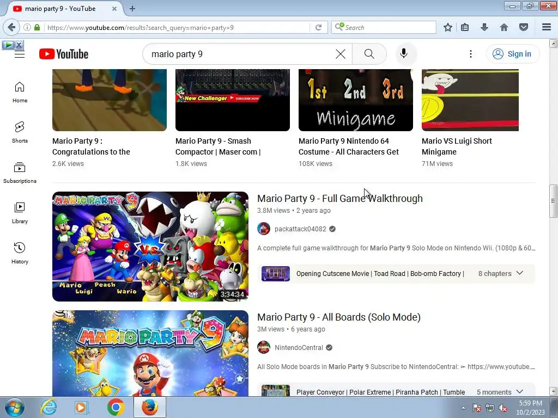Open the YouTube hamburger guide menu
Screen dimensions: 558x418
point(20,54)
